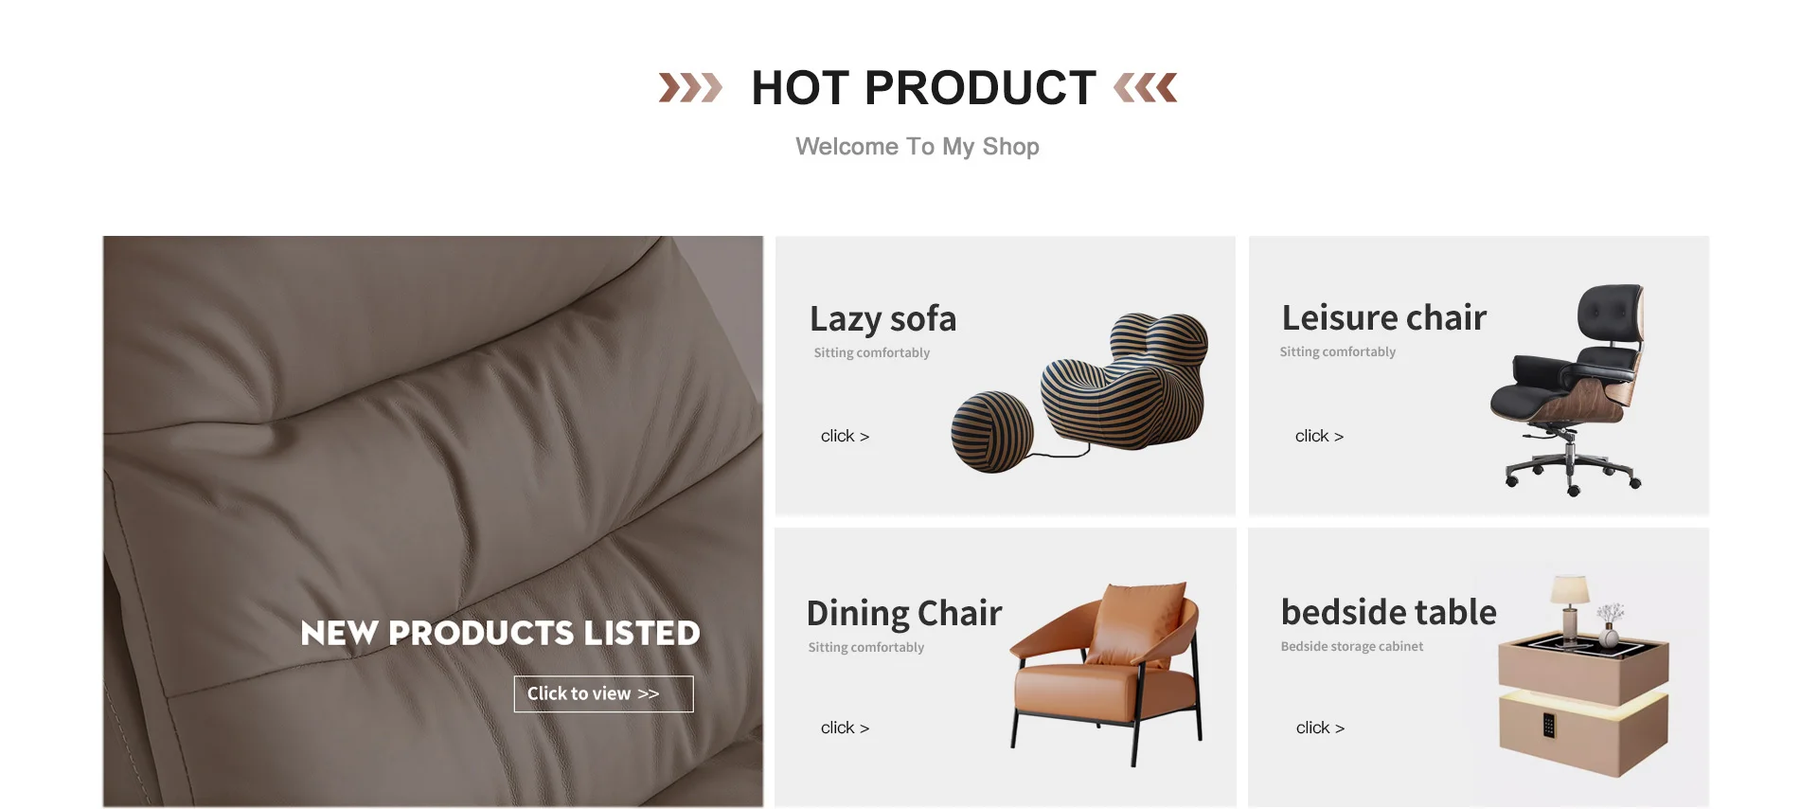This screenshot has width=1818, height=809.
Task: Click the 'click >' link under Lazy sofa
Action: [845, 436]
